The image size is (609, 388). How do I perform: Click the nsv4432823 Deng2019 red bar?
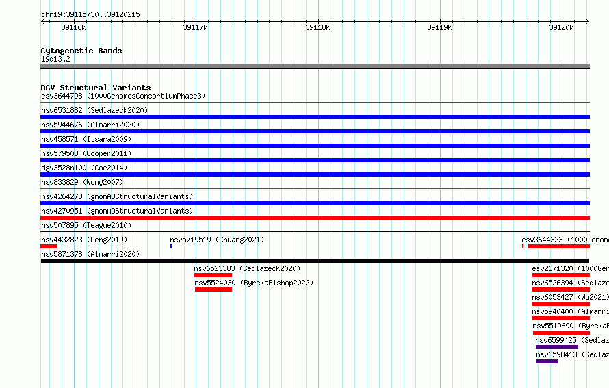pyautogui.click(x=49, y=246)
